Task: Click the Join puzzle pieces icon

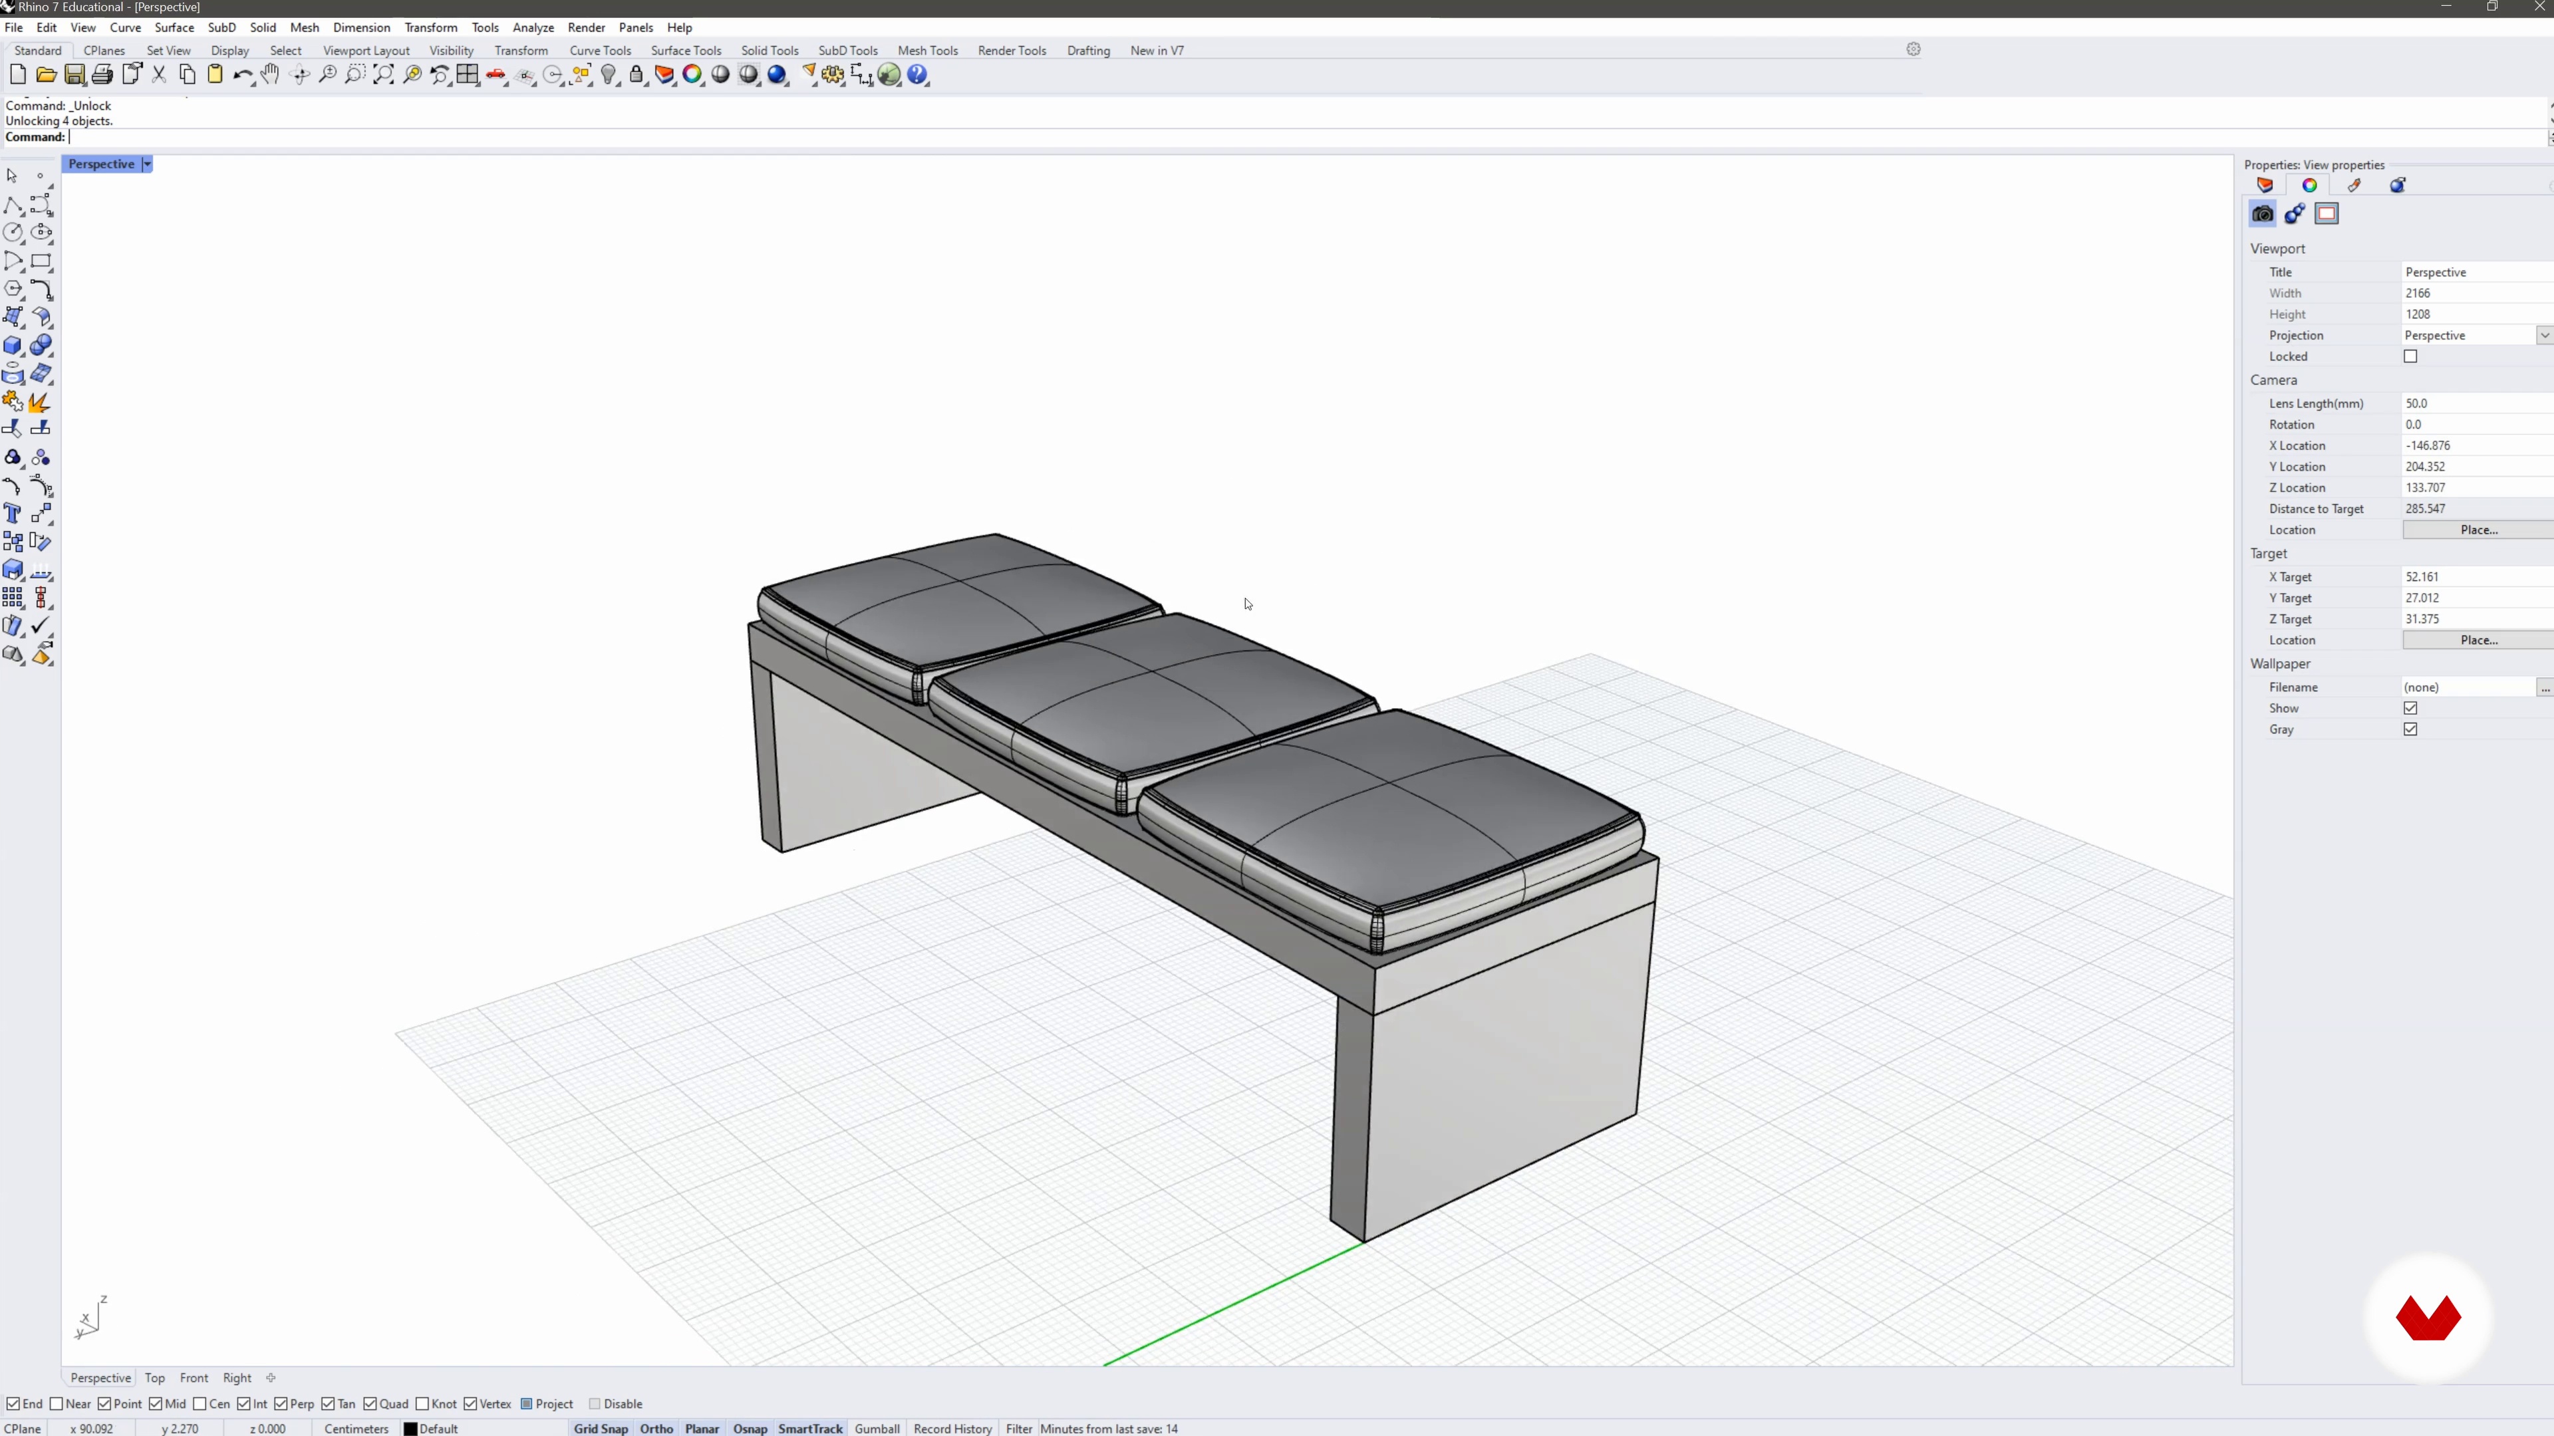Action: click(13, 402)
